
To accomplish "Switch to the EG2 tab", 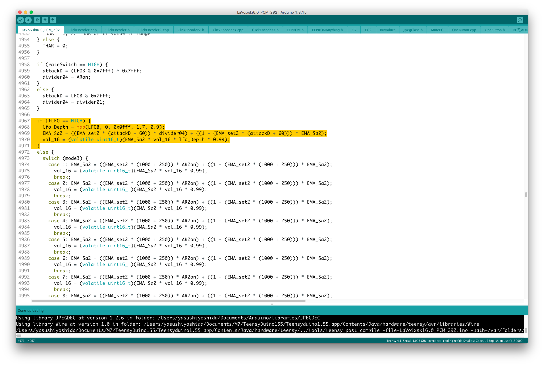I will [368, 30].
